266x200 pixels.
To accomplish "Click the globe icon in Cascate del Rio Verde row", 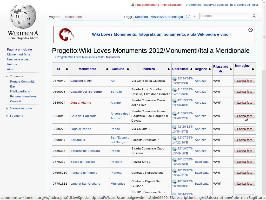I will click(x=174, y=90).
